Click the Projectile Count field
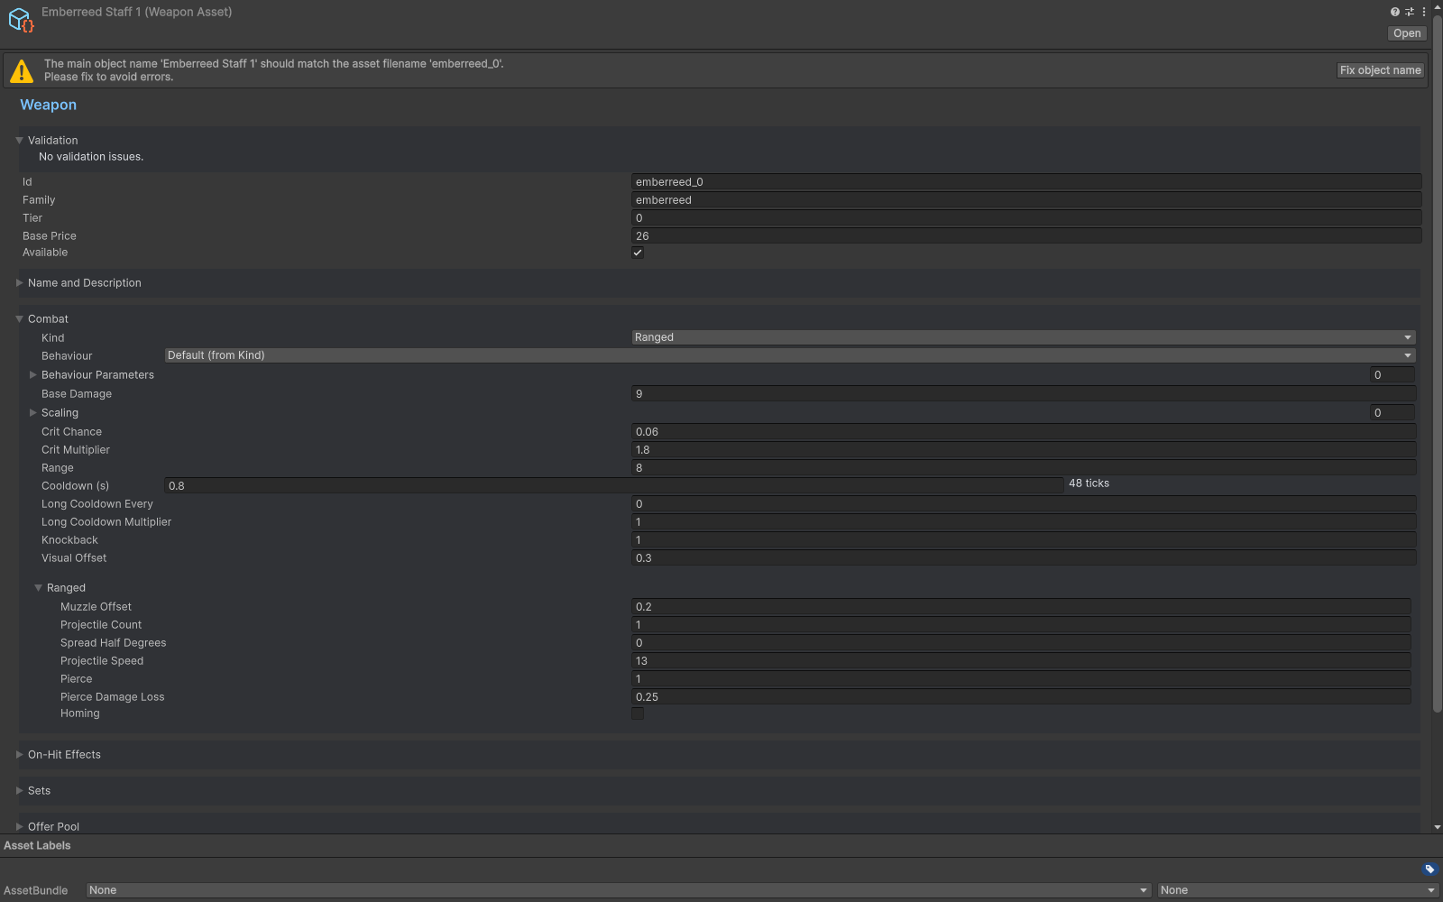 coord(1021,625)
